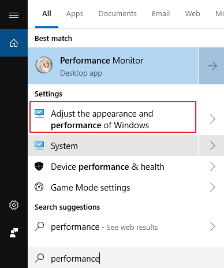Expand Device performance & health chevron
This screenshot has height=268, width=224.
(x=212, y=166)
